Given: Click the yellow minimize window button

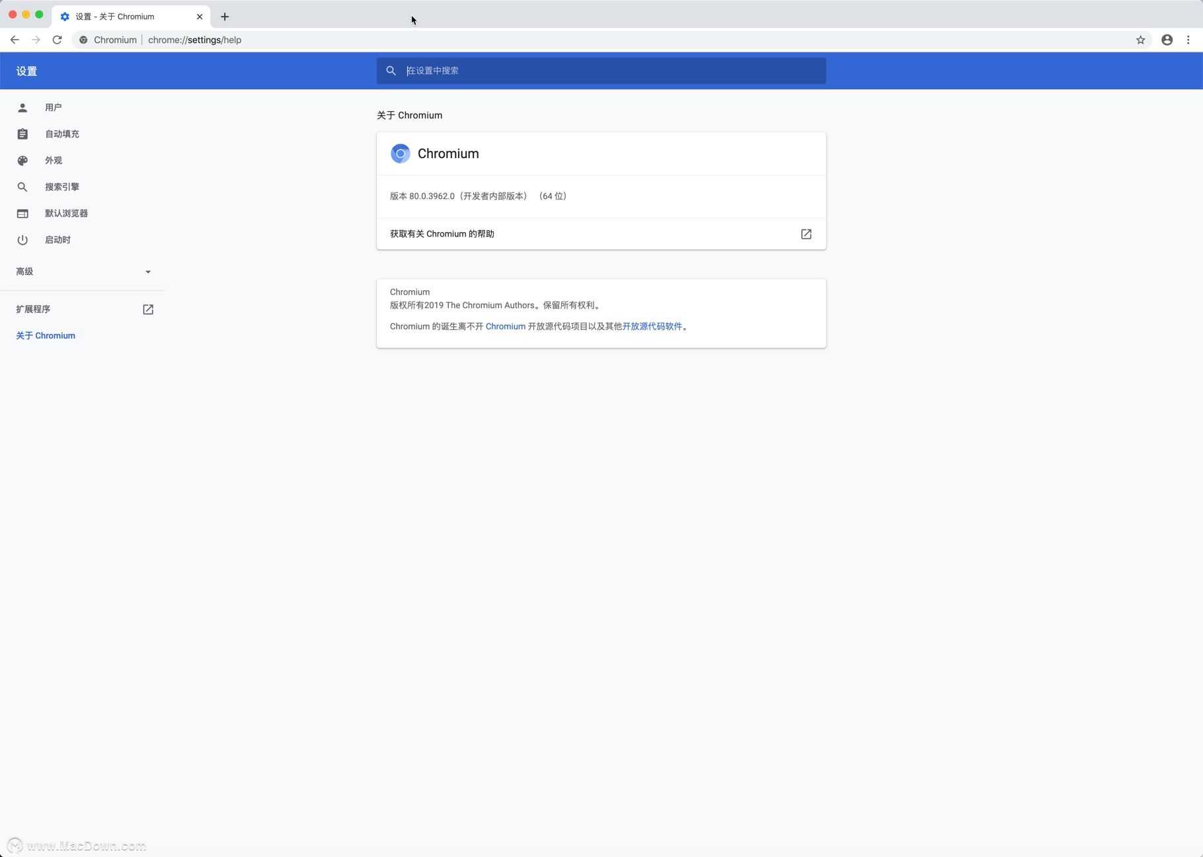Looking at the screenshot, I should pyautogui.click(x=26, y=15).
